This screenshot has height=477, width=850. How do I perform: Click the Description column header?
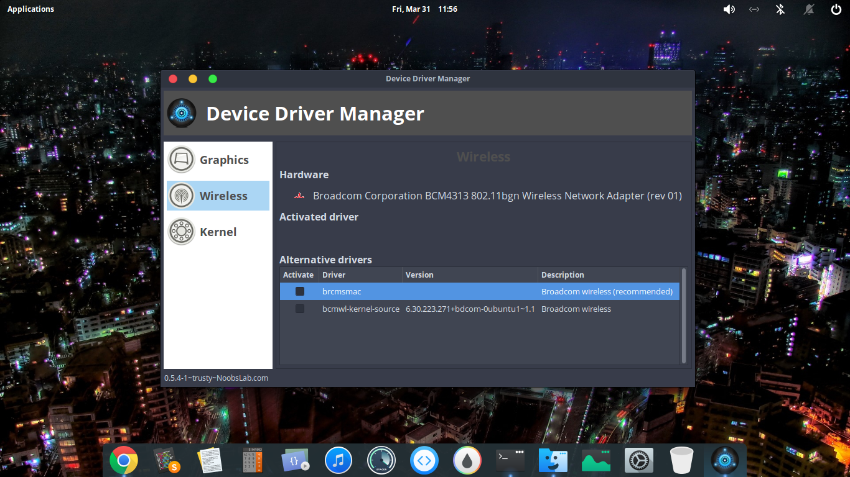coord(607,275)
